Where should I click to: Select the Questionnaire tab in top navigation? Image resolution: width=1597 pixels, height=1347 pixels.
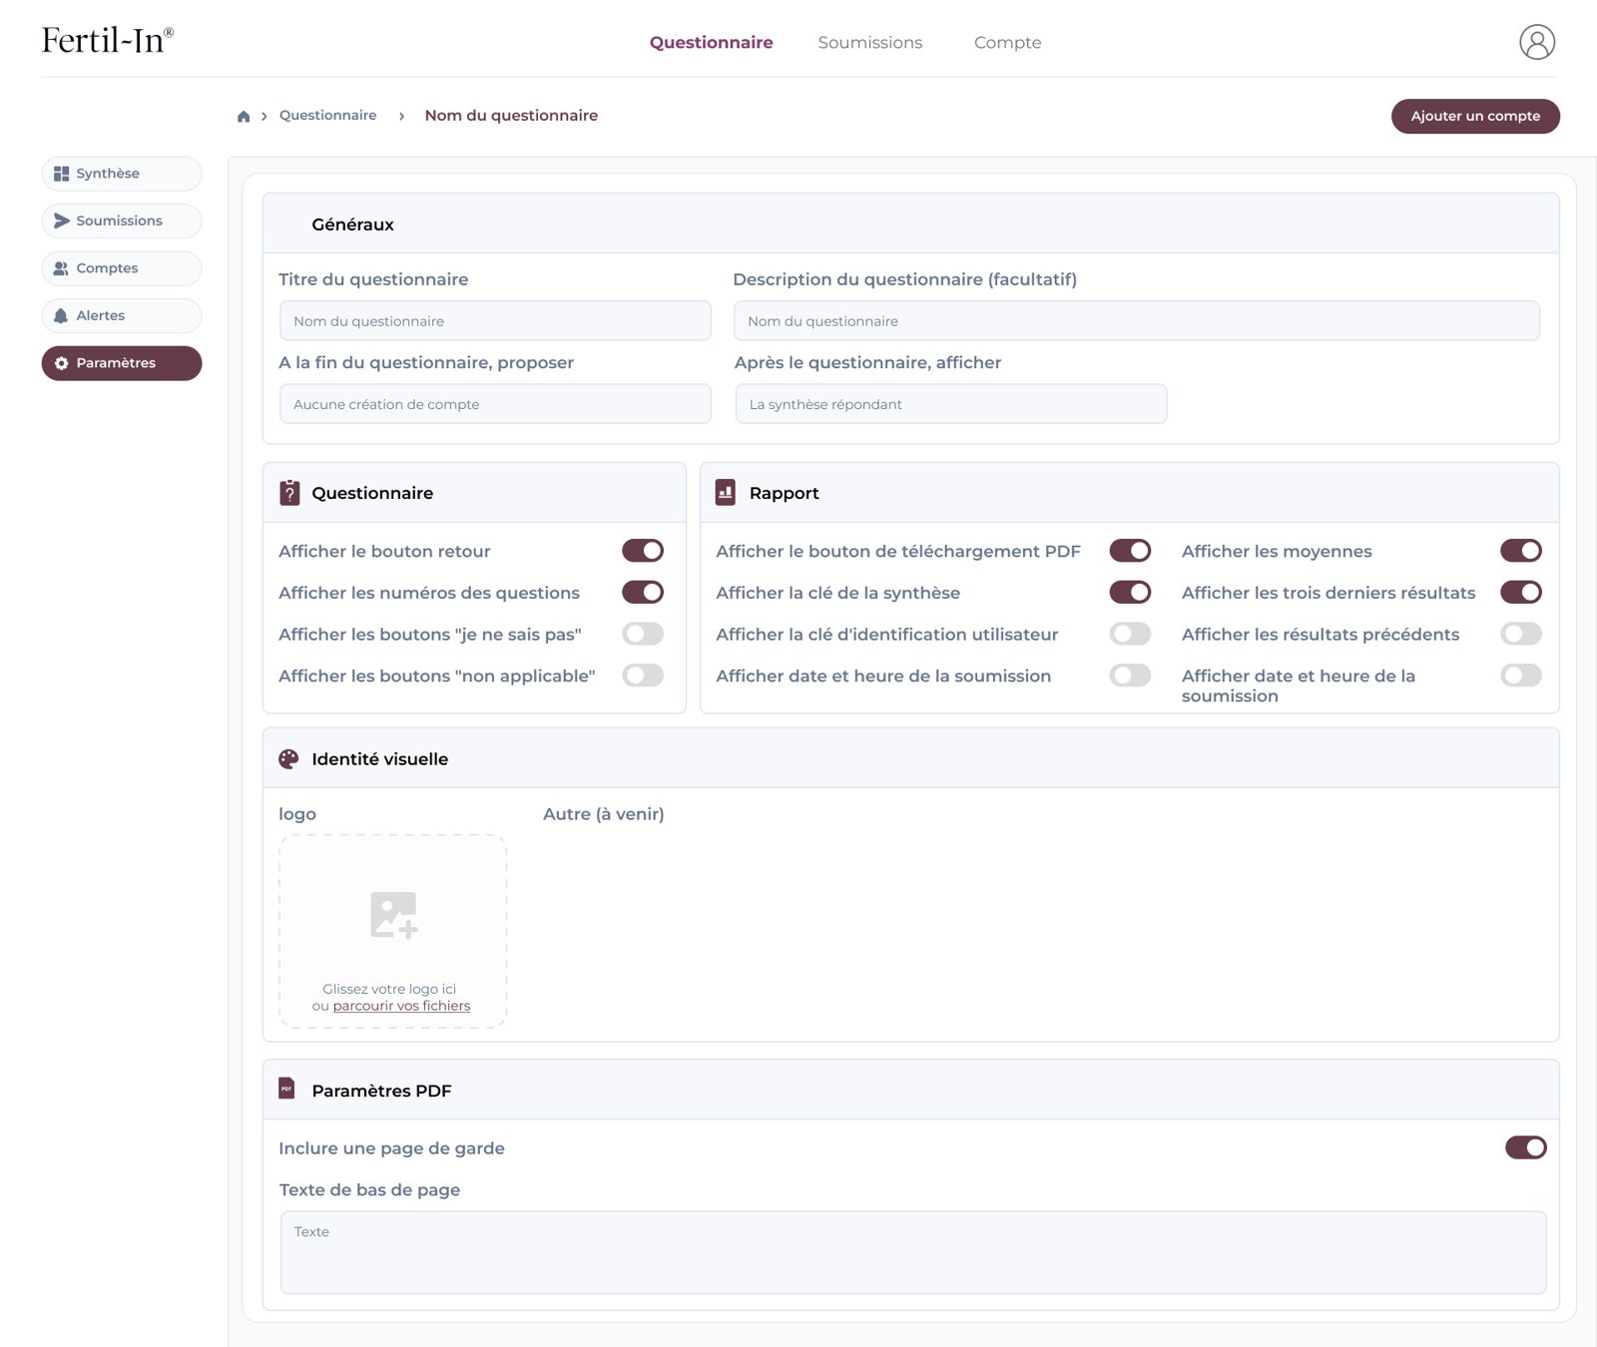click(712, 42)
